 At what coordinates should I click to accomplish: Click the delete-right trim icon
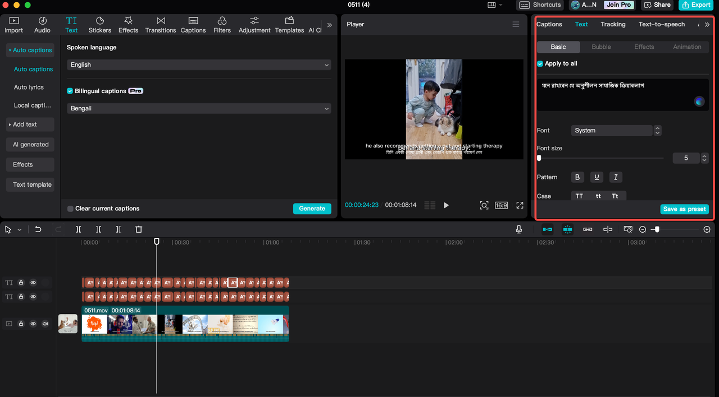(x=119, y=229)
